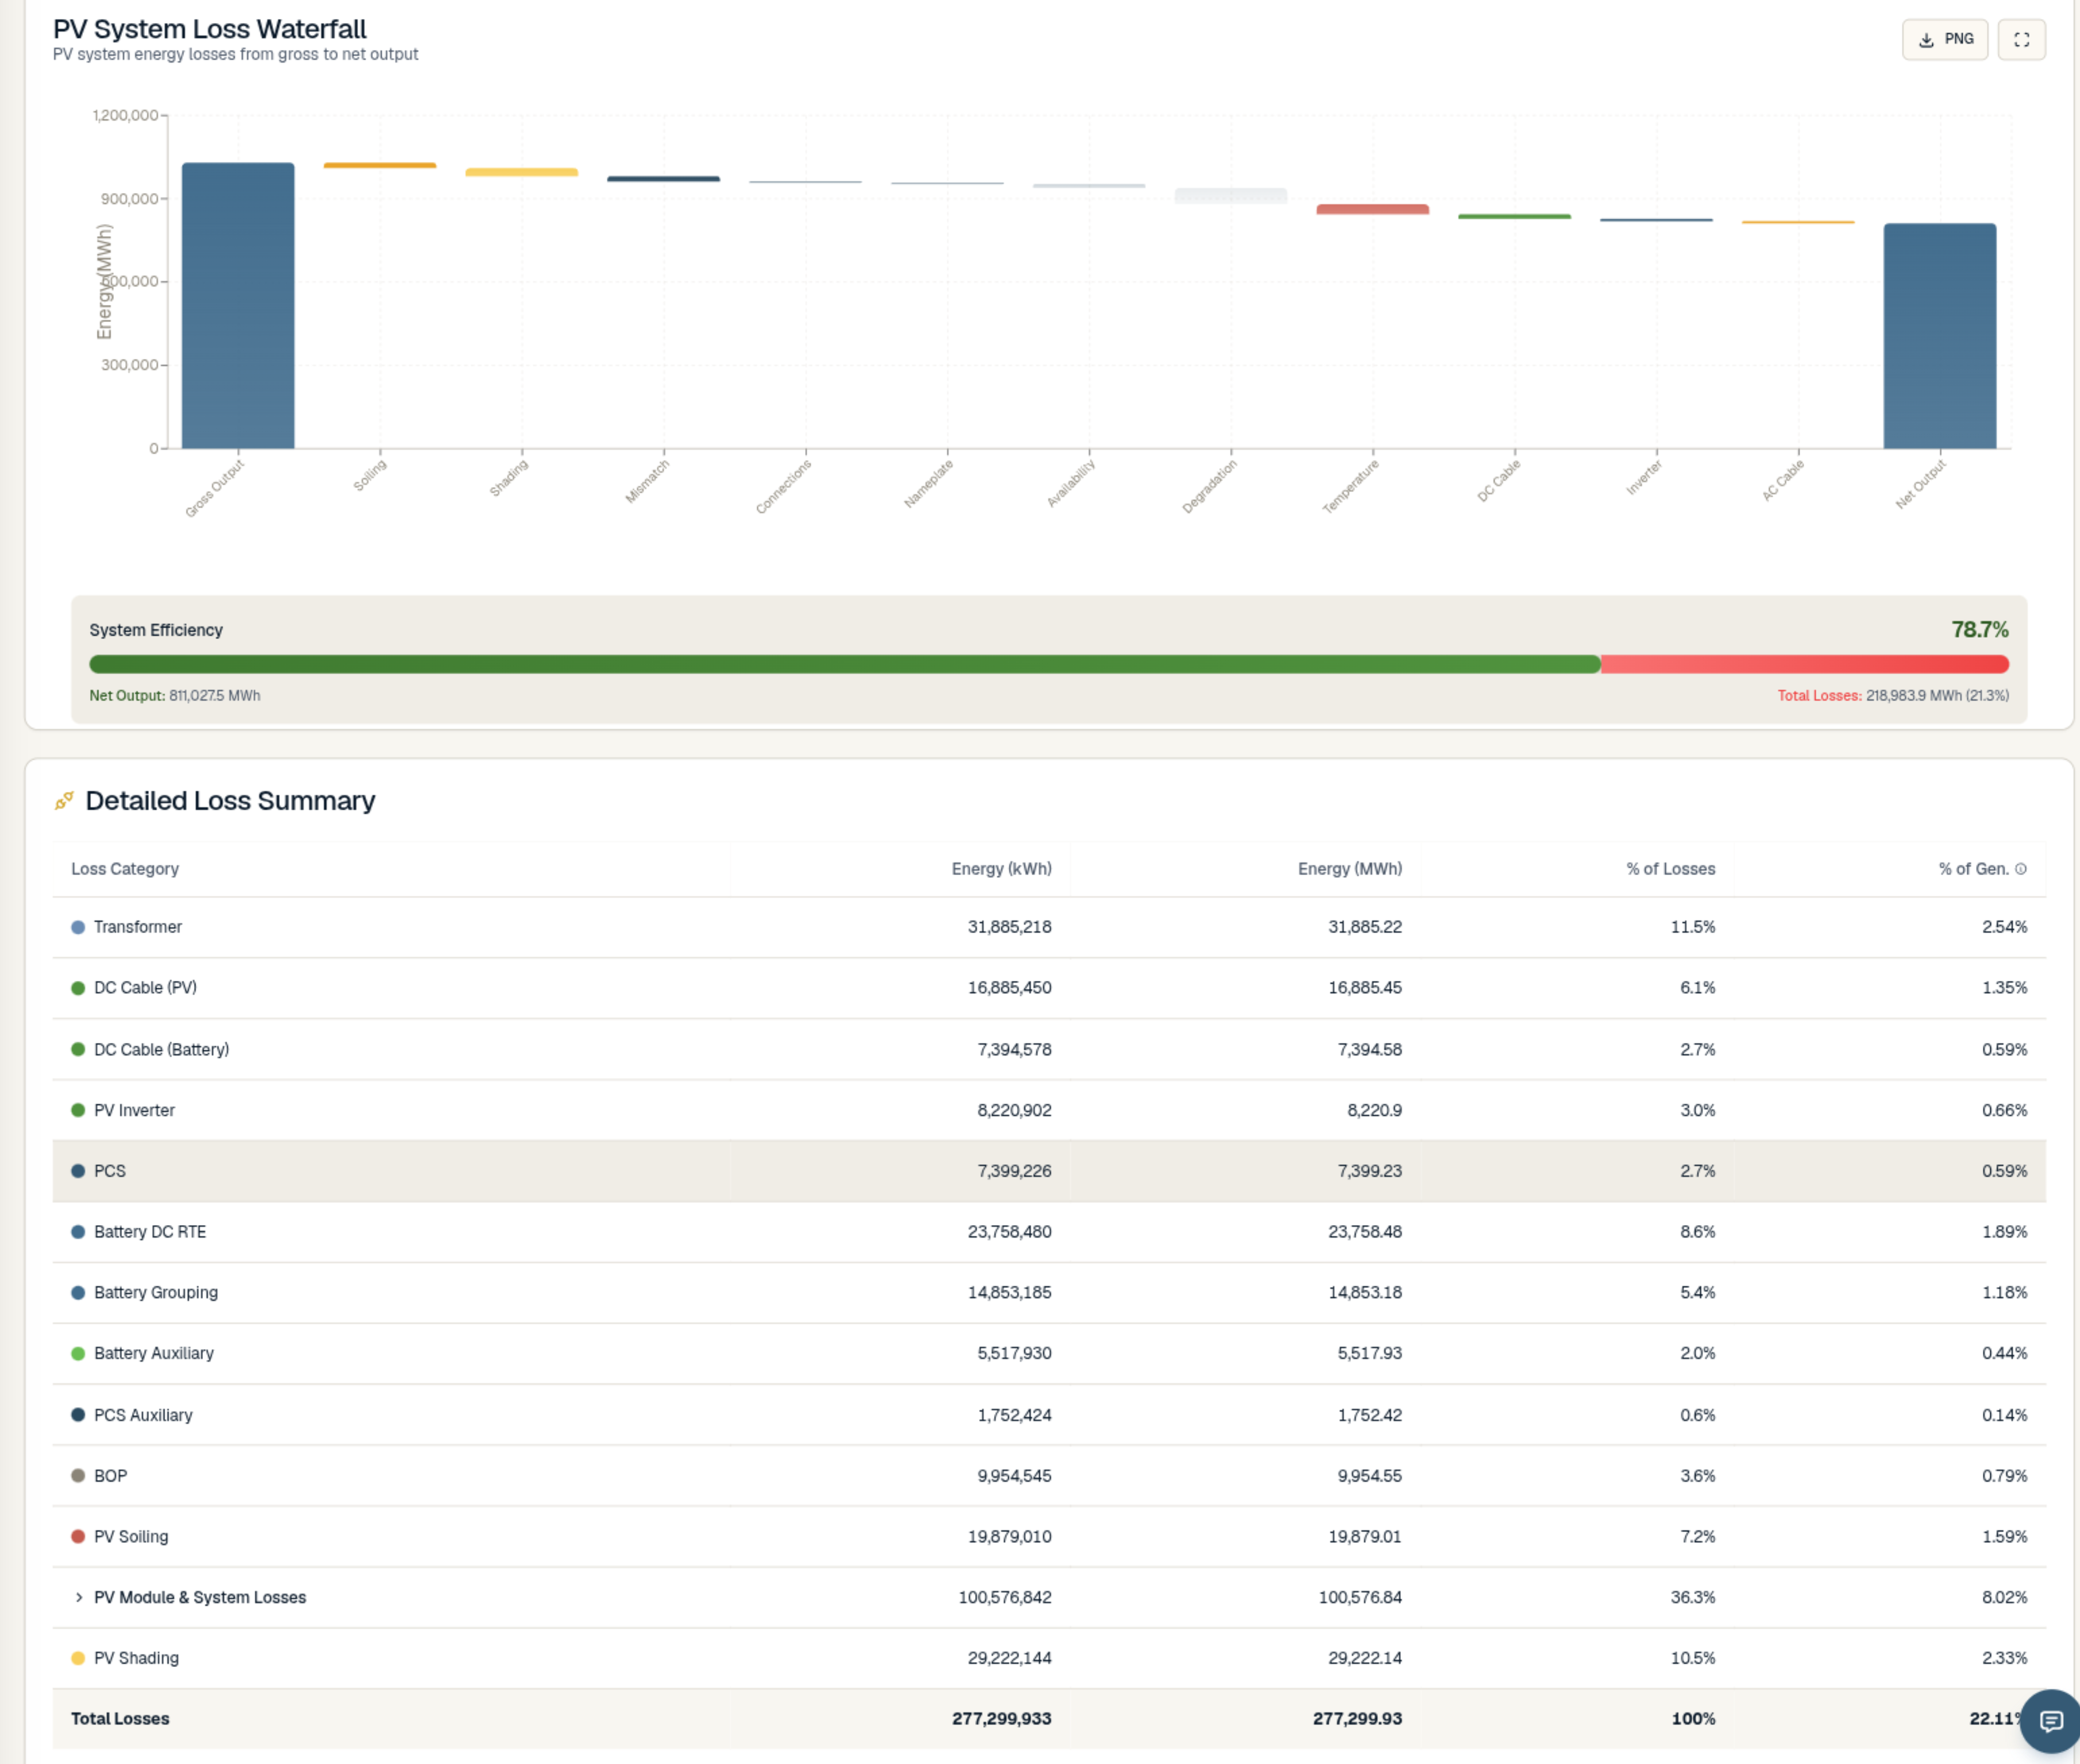Viewport: 2080px width, 1764px height.
Task: Open the chat support bubble
Action: [2051, 1720]
